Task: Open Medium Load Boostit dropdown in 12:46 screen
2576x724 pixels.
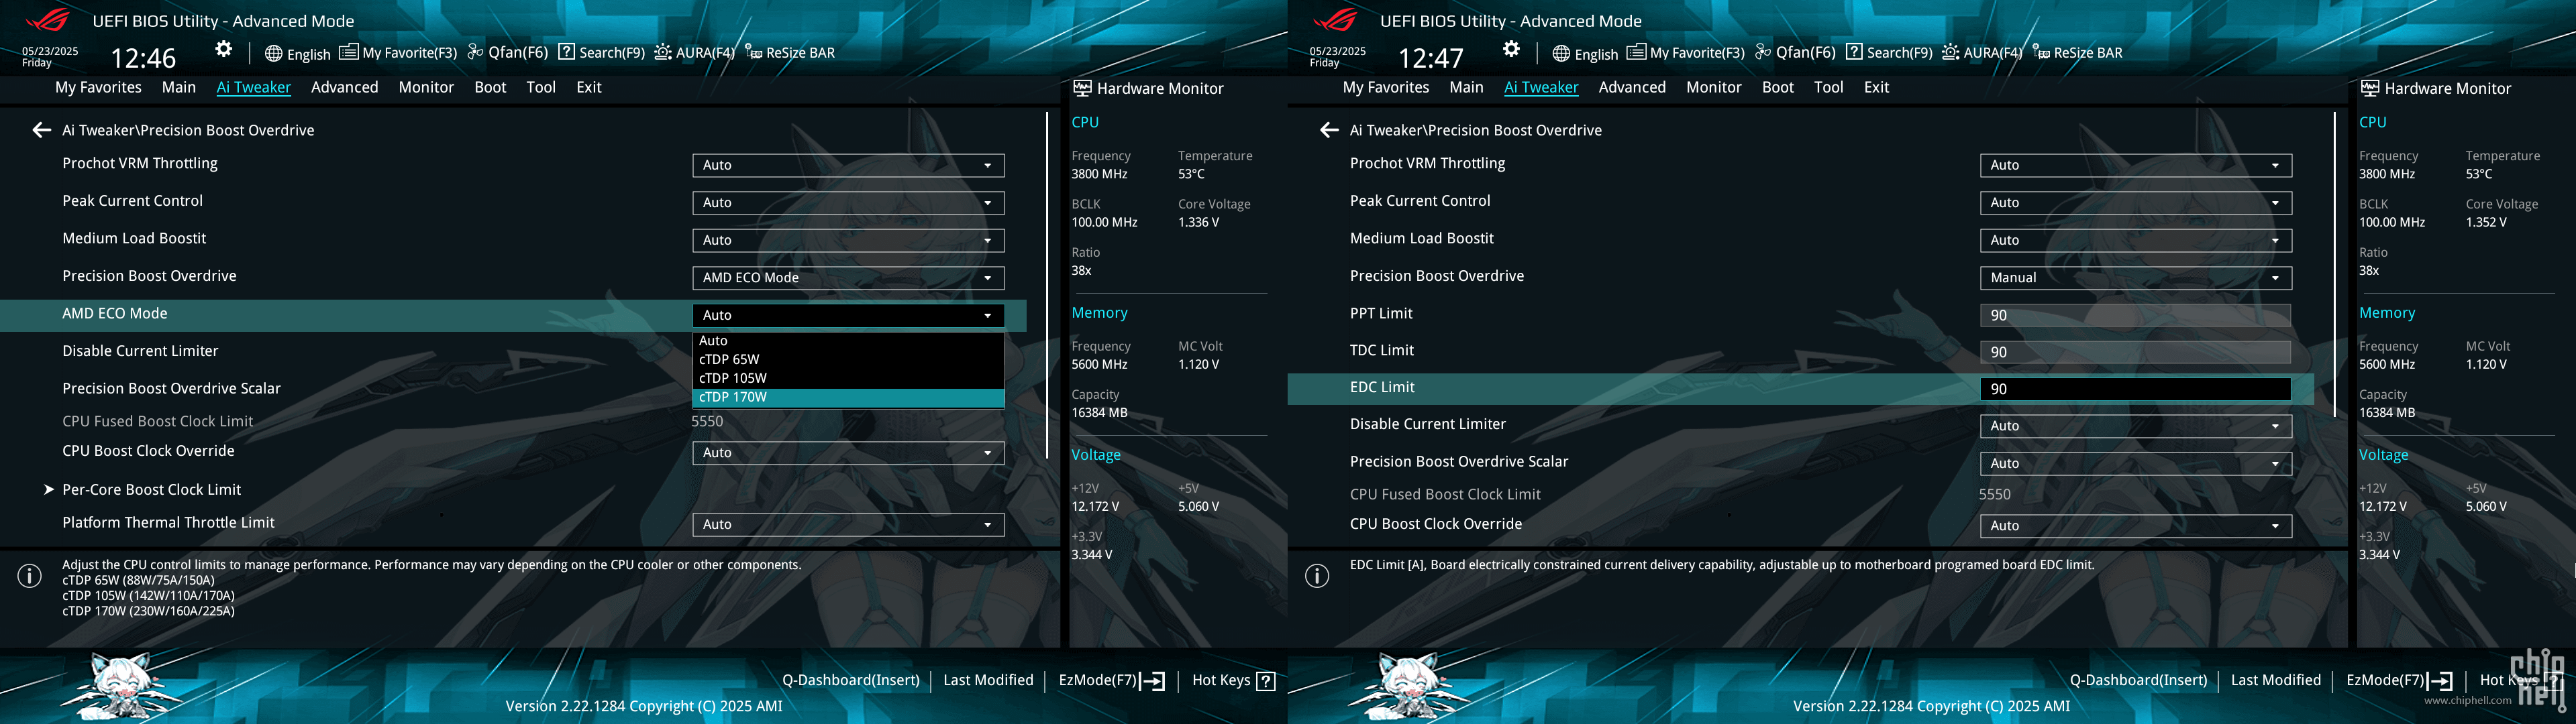Action: tap(848, 241)
